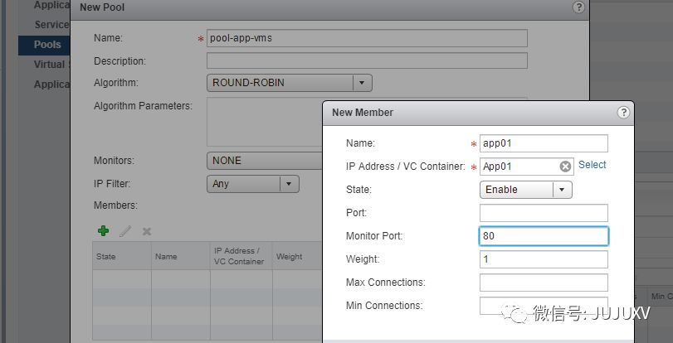
Task: Focus the member Port field
Action: [544, 213]
